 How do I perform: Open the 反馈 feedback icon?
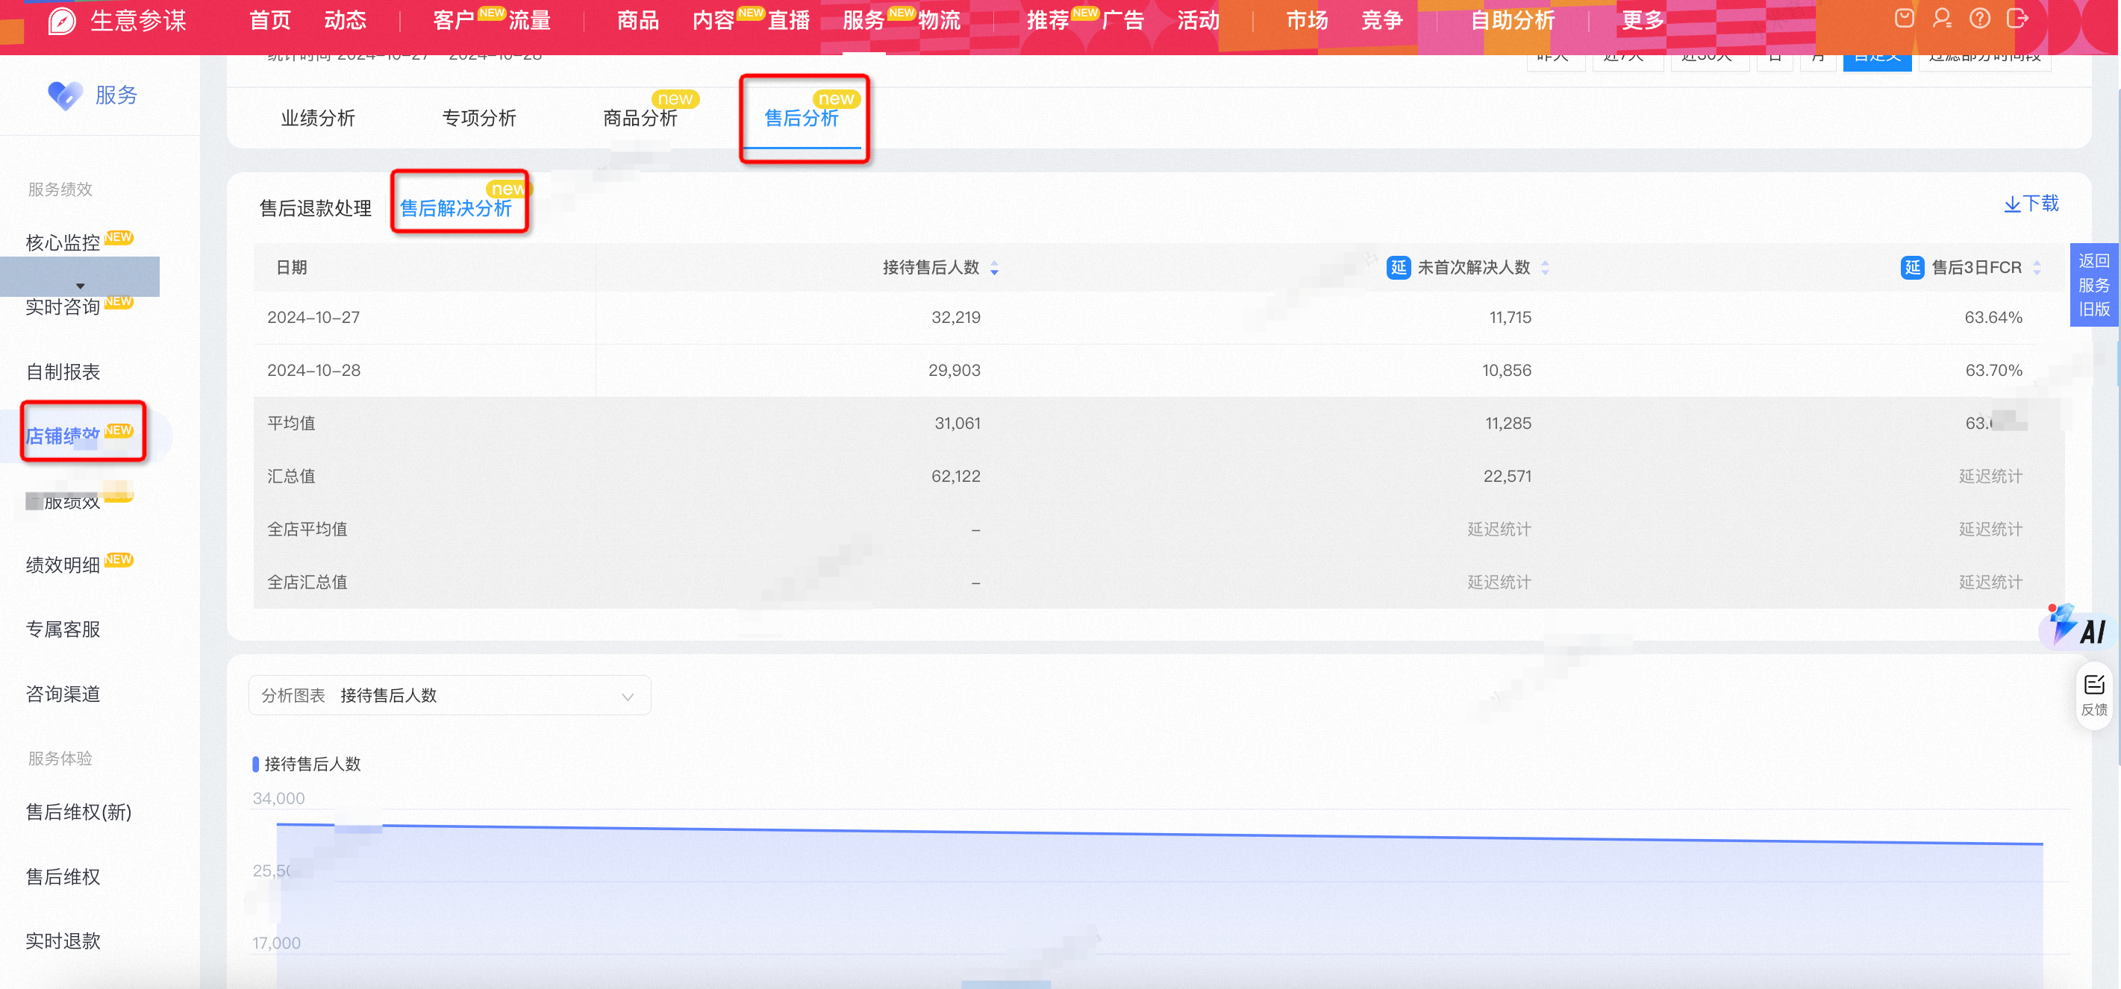(2094, 695)
